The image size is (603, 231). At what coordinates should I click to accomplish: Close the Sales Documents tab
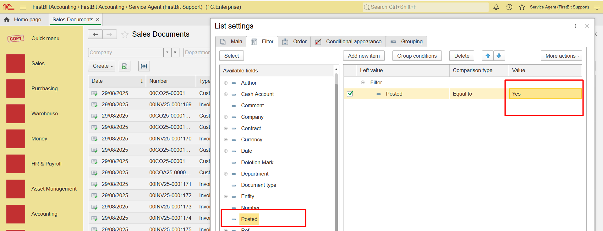pos(98,19)
